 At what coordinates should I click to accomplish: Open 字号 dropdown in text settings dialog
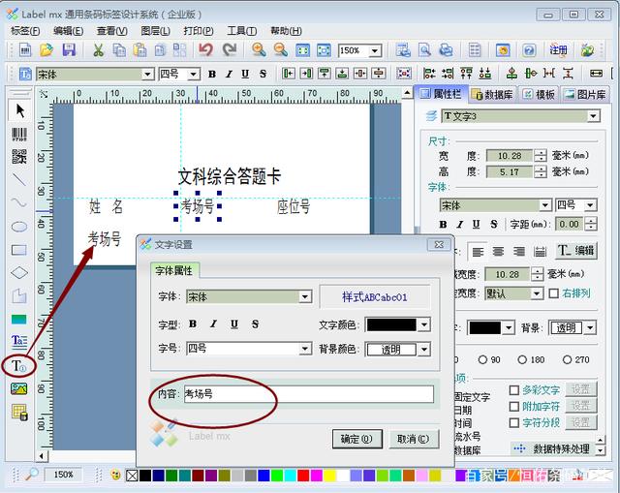coord(305,349)
